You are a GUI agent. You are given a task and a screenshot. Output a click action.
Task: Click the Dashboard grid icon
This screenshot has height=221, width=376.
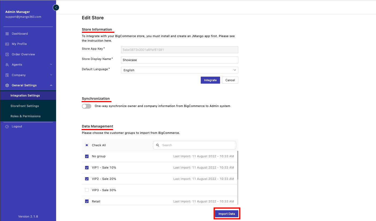(x=7, y=34)
